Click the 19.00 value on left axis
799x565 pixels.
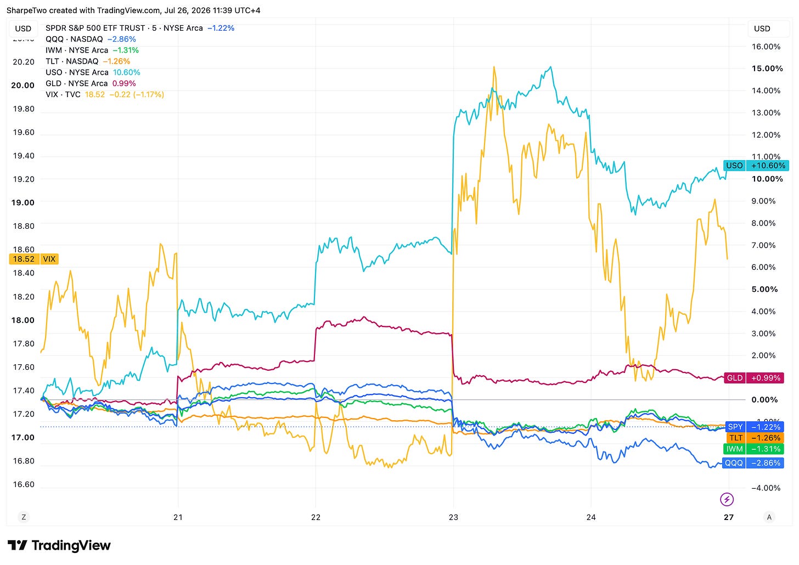point(23,202)
